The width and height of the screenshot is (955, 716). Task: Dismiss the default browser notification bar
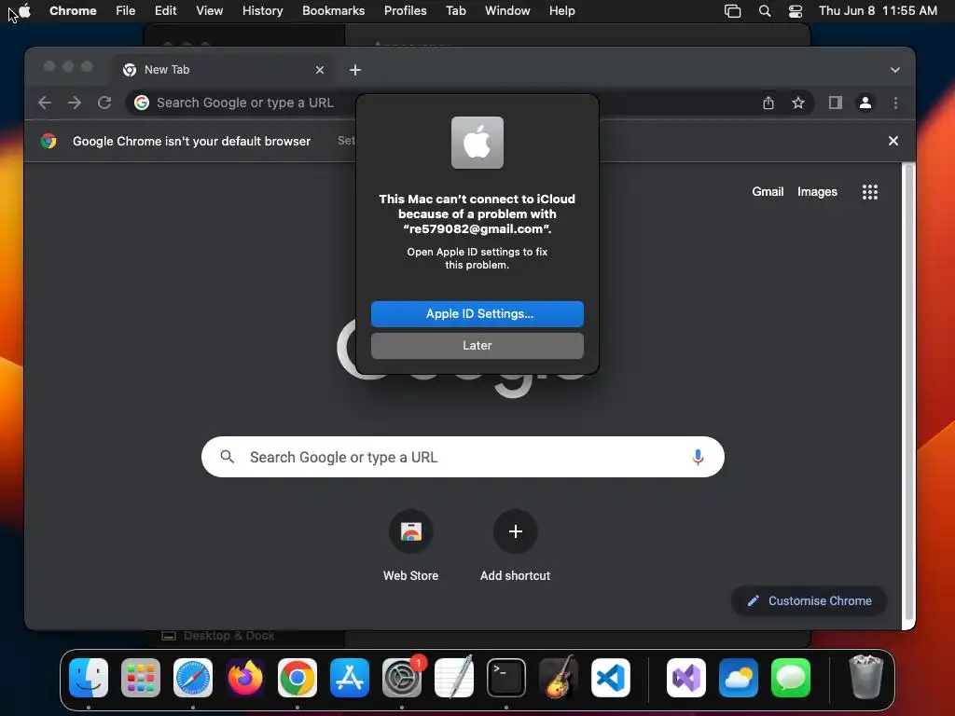click(x=893, y=141)
